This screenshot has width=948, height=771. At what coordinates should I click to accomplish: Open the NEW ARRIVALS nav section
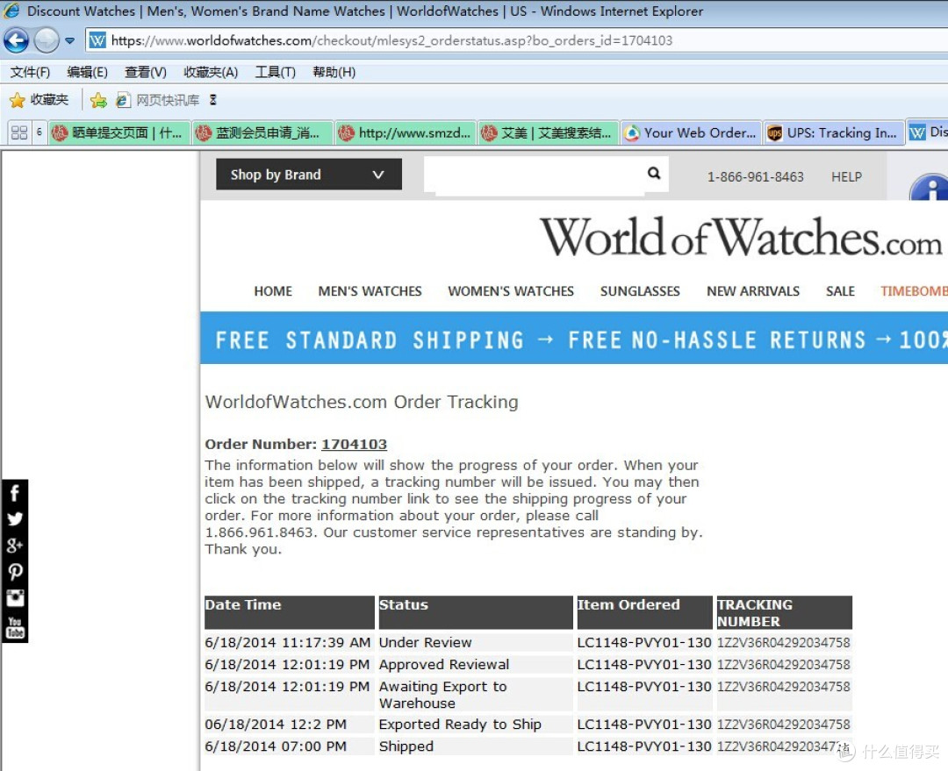tap(753, 291)
